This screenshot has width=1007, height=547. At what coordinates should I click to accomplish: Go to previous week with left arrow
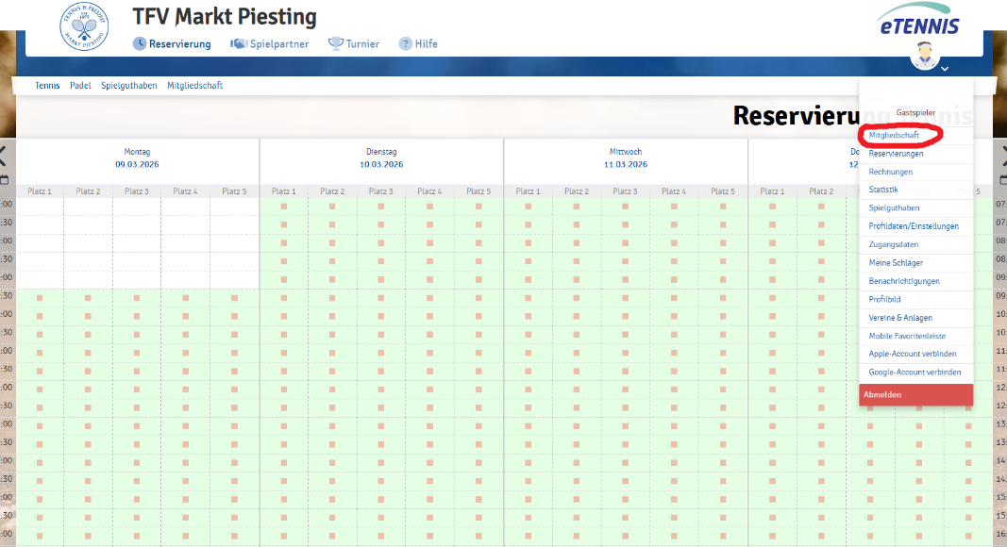pos(3,153)
